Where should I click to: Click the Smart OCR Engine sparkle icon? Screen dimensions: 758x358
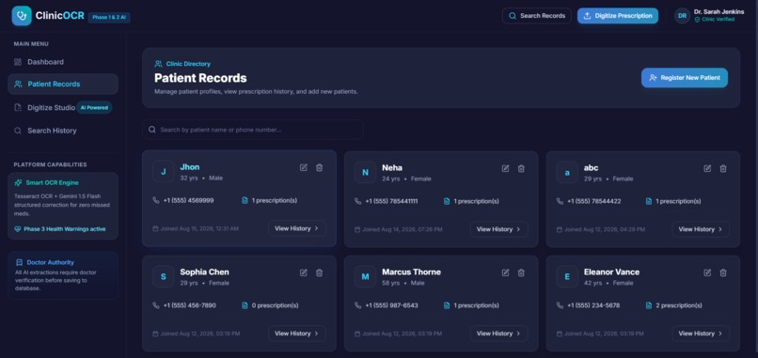coord(18,182)
